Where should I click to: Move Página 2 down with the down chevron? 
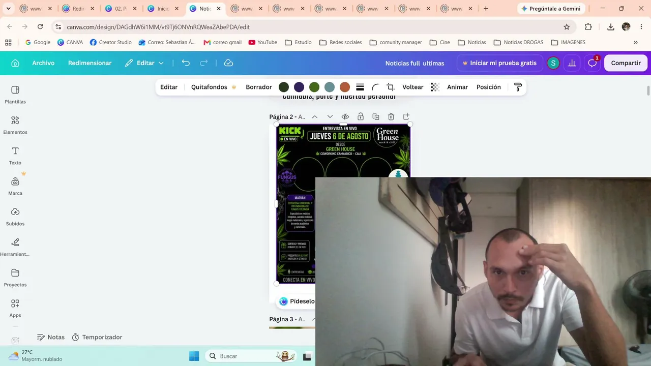tap(330, 117)
